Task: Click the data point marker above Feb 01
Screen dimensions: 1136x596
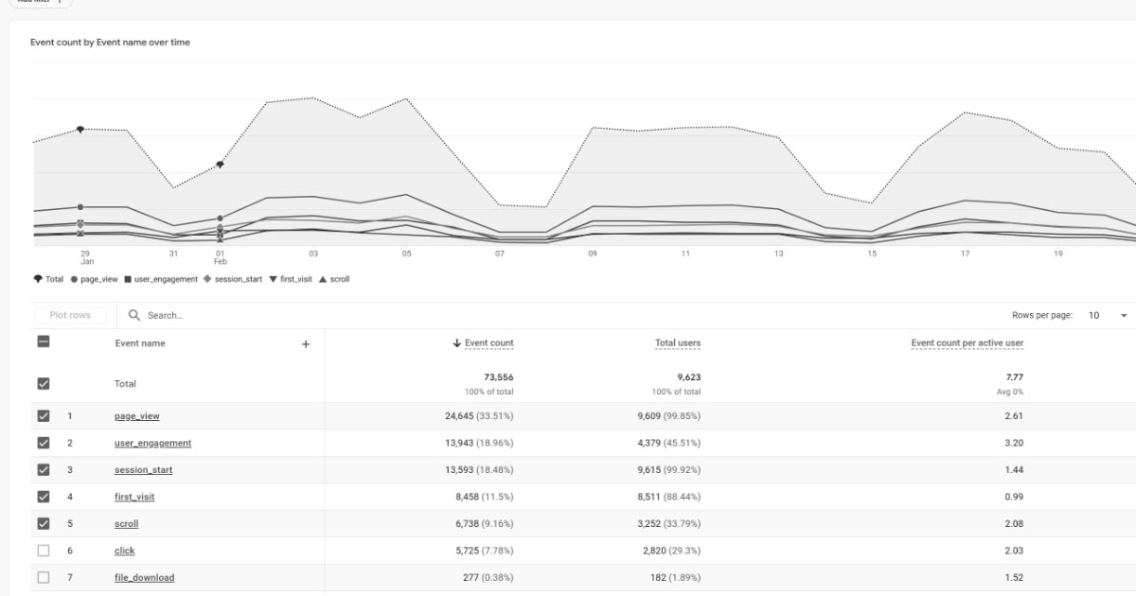Action: tap(221, 163)
